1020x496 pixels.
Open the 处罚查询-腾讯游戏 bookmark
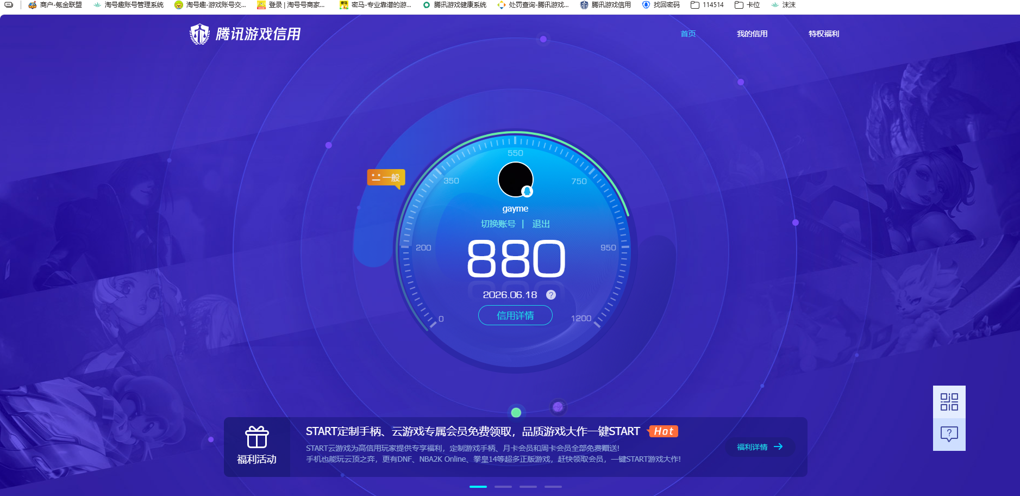point(533,5)
